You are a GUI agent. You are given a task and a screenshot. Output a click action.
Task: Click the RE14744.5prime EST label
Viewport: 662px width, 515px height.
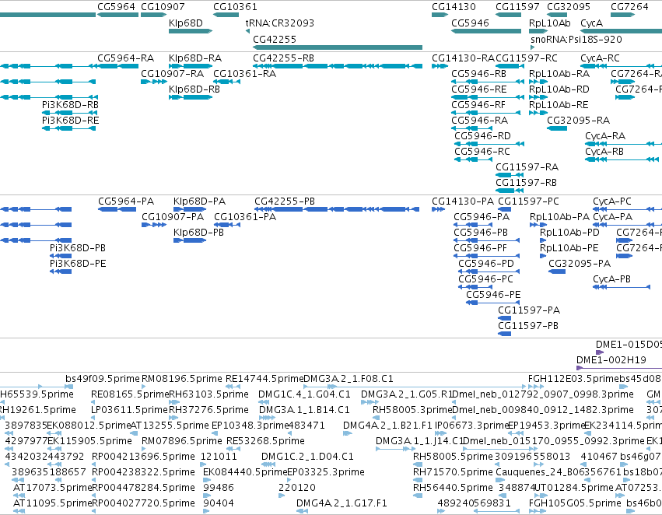point(264,379)
